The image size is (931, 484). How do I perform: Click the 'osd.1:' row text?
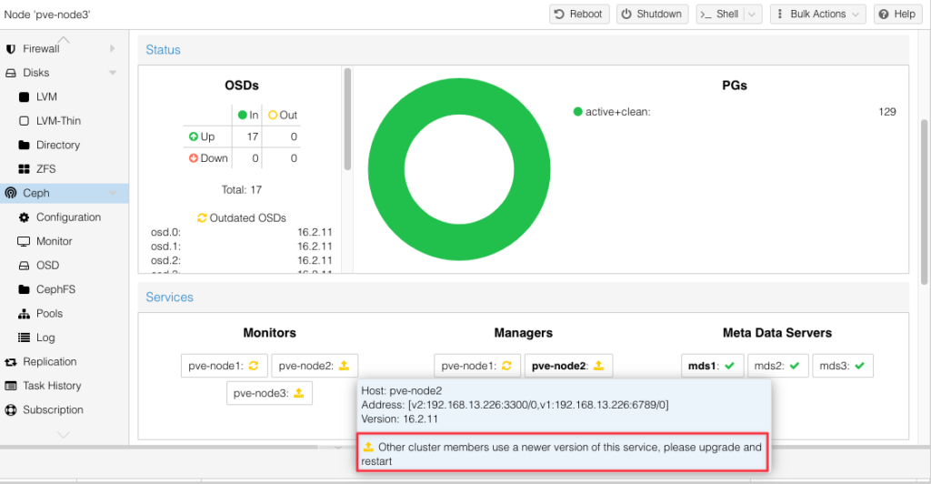(165, 247)
